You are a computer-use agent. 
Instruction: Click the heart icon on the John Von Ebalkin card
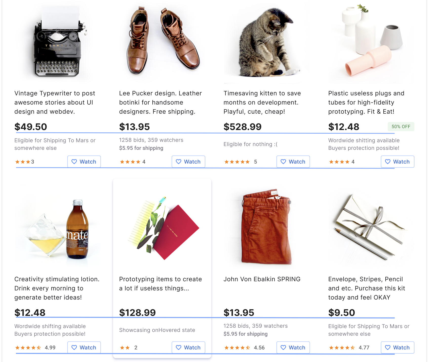[x=283, y=348]
